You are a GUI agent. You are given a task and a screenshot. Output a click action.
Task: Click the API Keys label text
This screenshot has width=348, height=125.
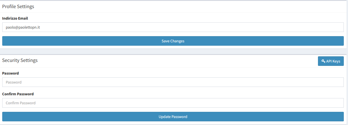pyautogui.click(x=333, y=61)
